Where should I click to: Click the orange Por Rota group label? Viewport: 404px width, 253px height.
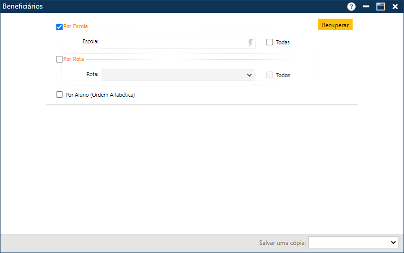(74, 59)
